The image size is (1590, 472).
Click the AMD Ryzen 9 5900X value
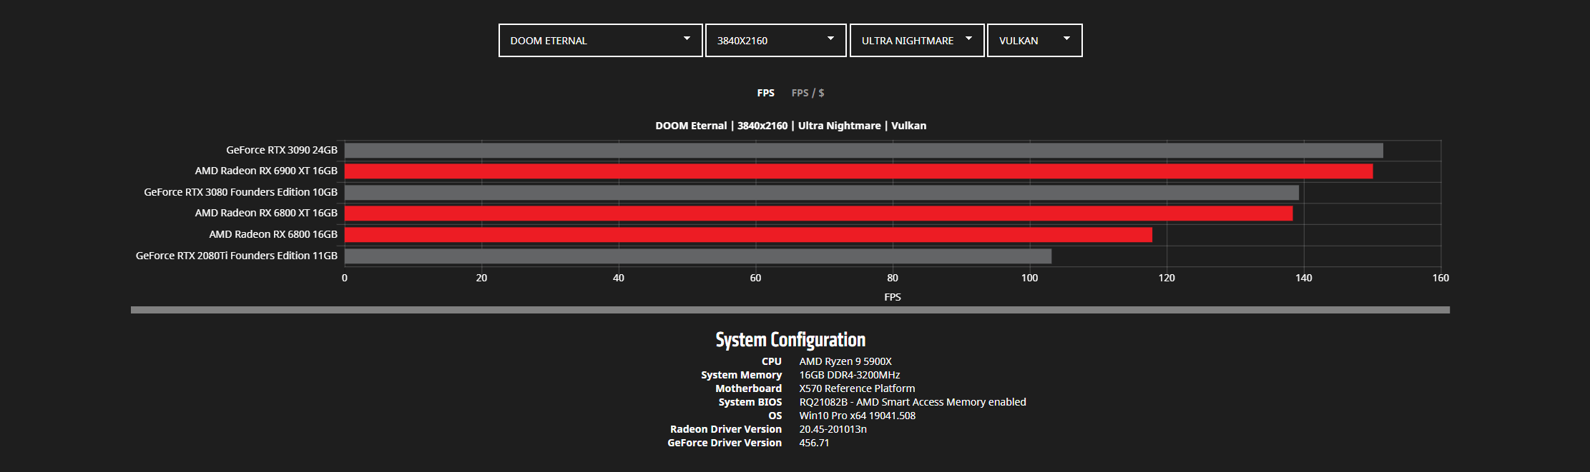pos(845,361)
